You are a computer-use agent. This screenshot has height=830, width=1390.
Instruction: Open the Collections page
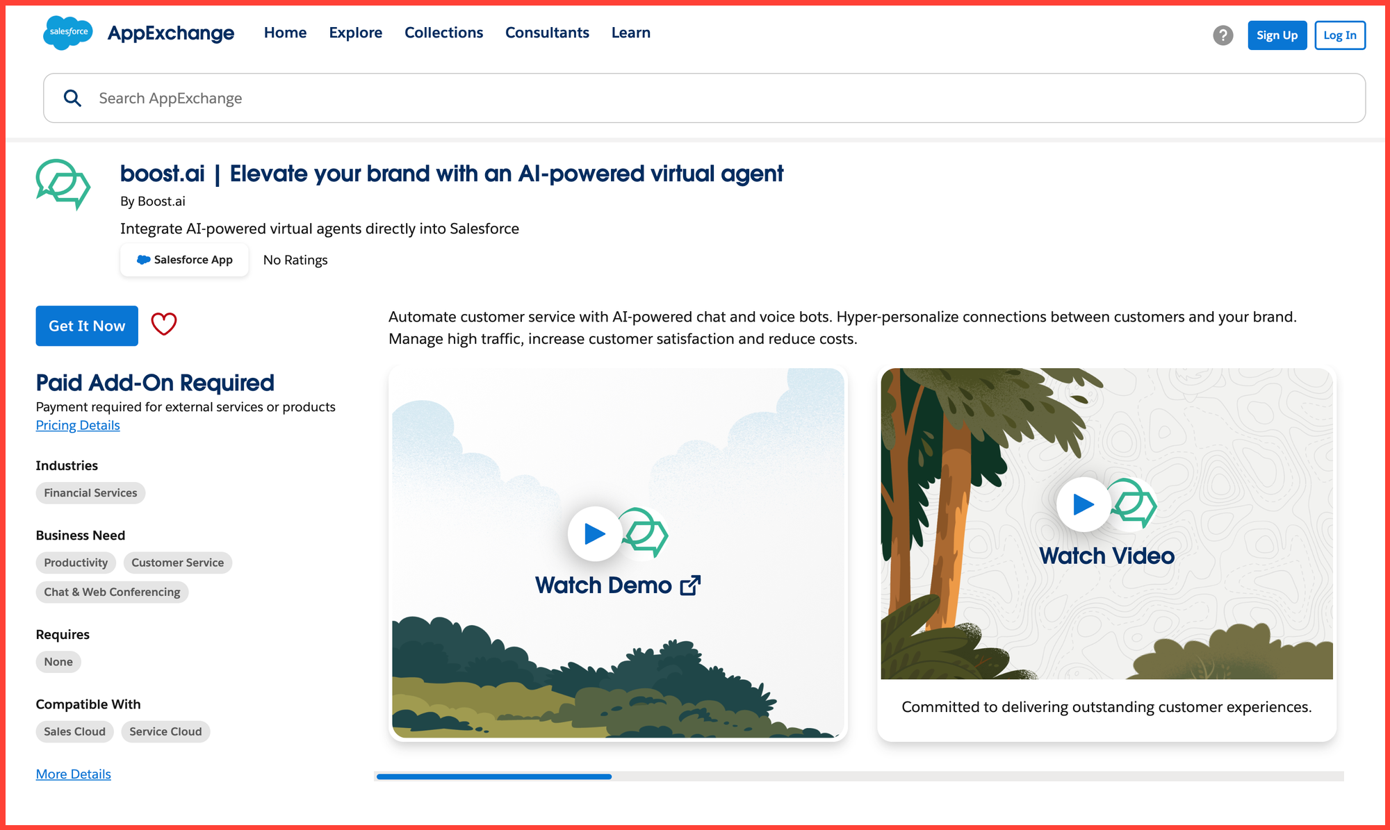coord(443,33)
